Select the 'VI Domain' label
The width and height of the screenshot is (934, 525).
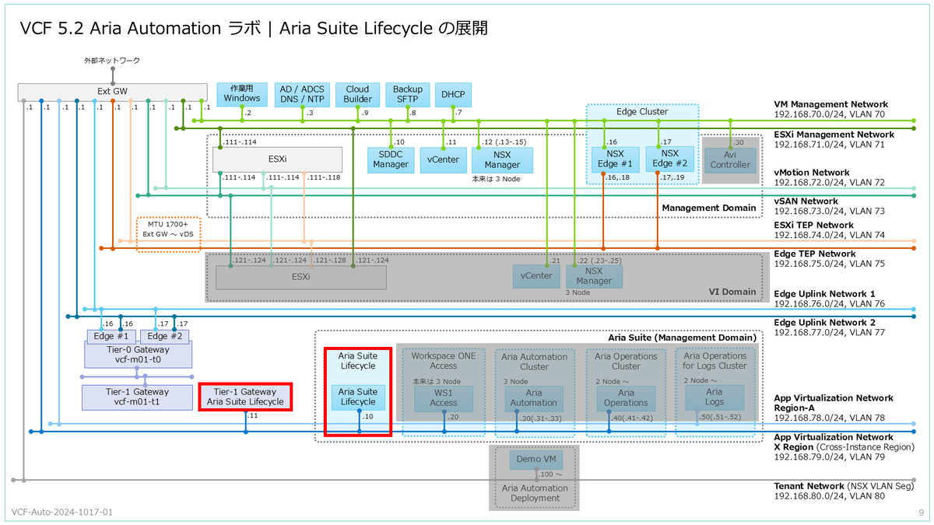click(732, 292)
